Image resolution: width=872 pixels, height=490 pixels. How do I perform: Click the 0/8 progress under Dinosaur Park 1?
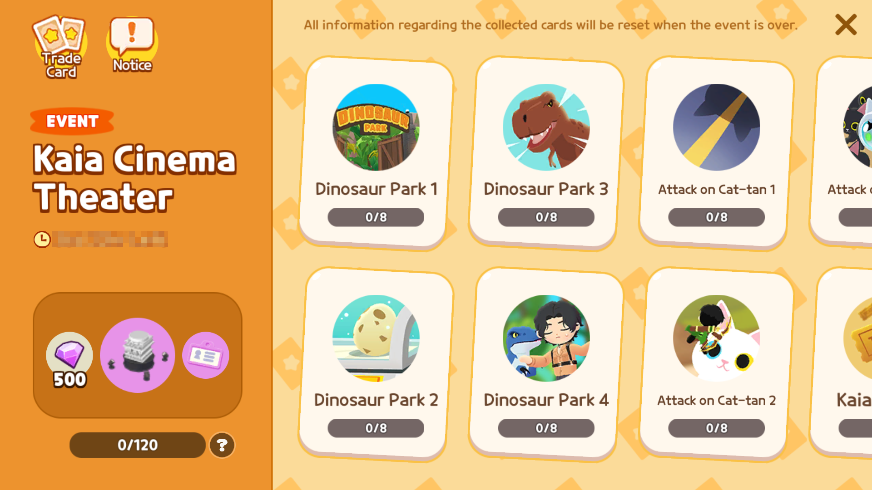point(376,217)
